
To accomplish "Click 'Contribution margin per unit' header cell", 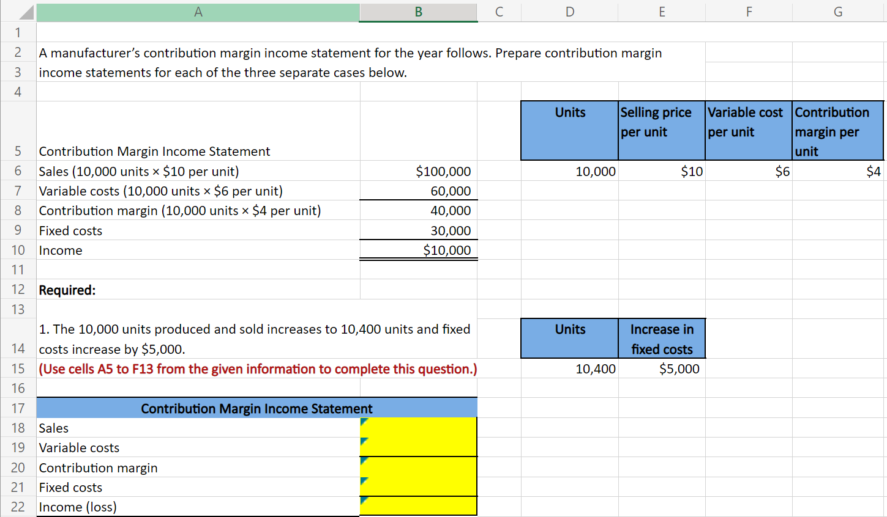I will [838, 131].
